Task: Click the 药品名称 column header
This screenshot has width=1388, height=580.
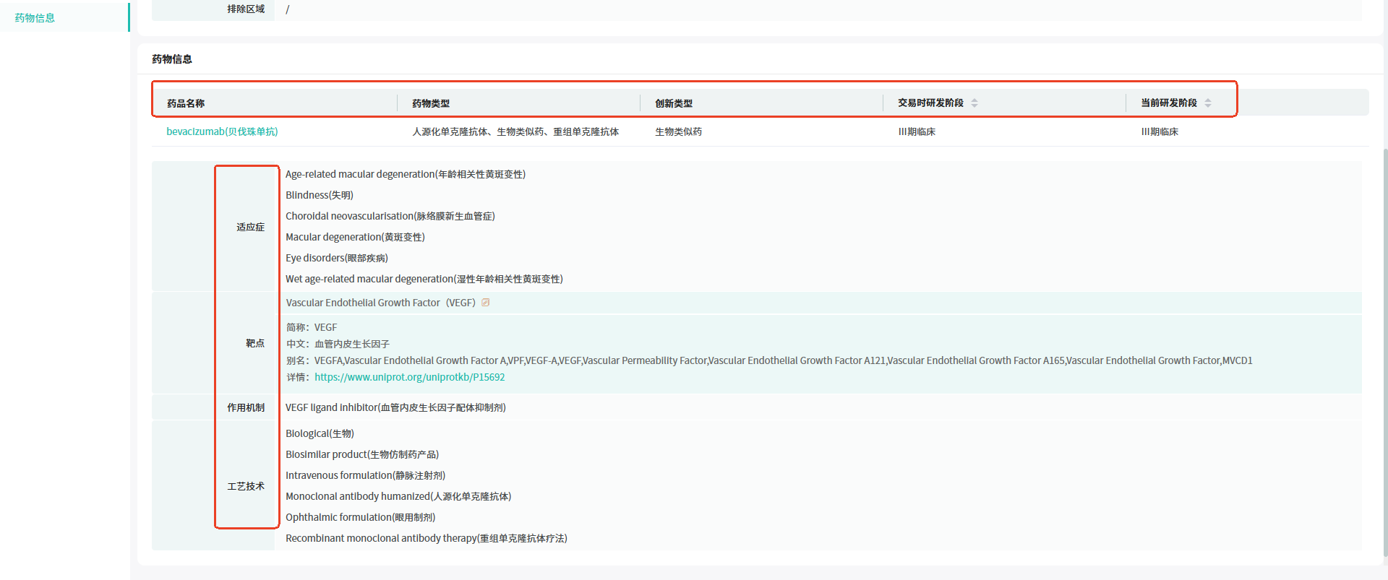Action: [186, 103]
